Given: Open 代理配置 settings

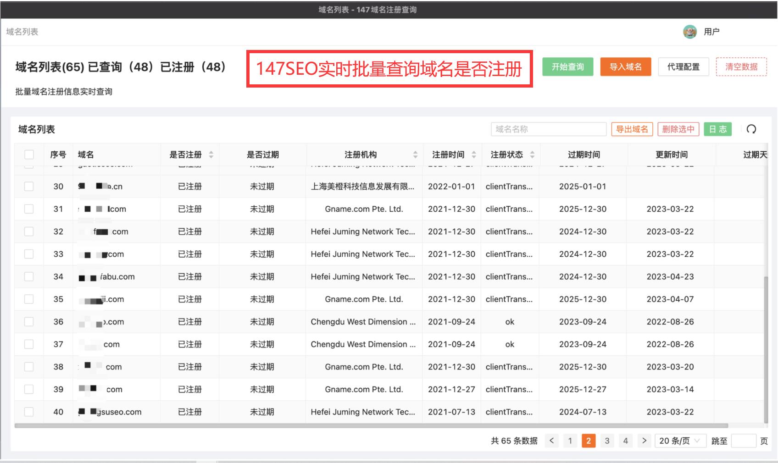Looking at the screenshot, I should click(x=683, y=67).
